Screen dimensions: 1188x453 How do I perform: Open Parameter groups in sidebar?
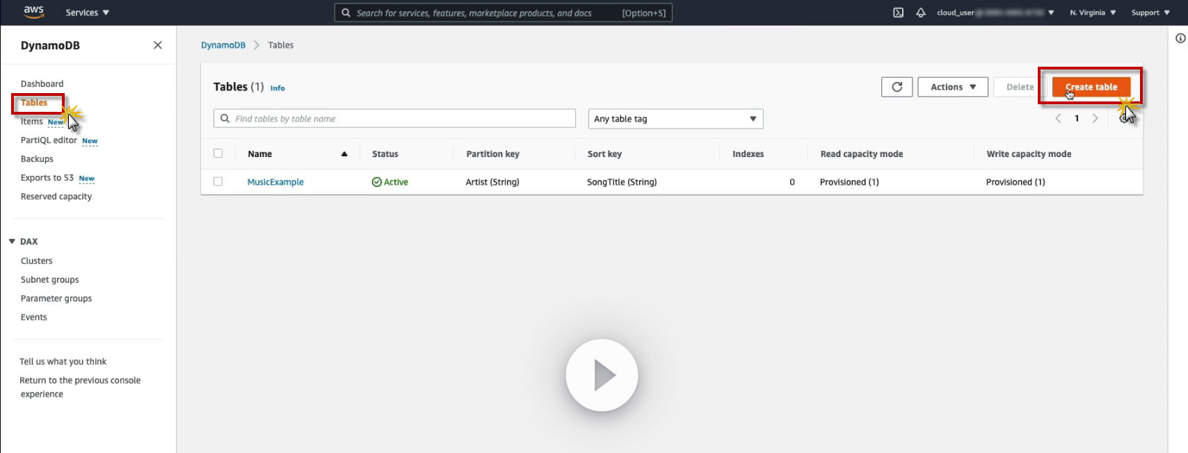pyautogui.click(x=56, y=299)
